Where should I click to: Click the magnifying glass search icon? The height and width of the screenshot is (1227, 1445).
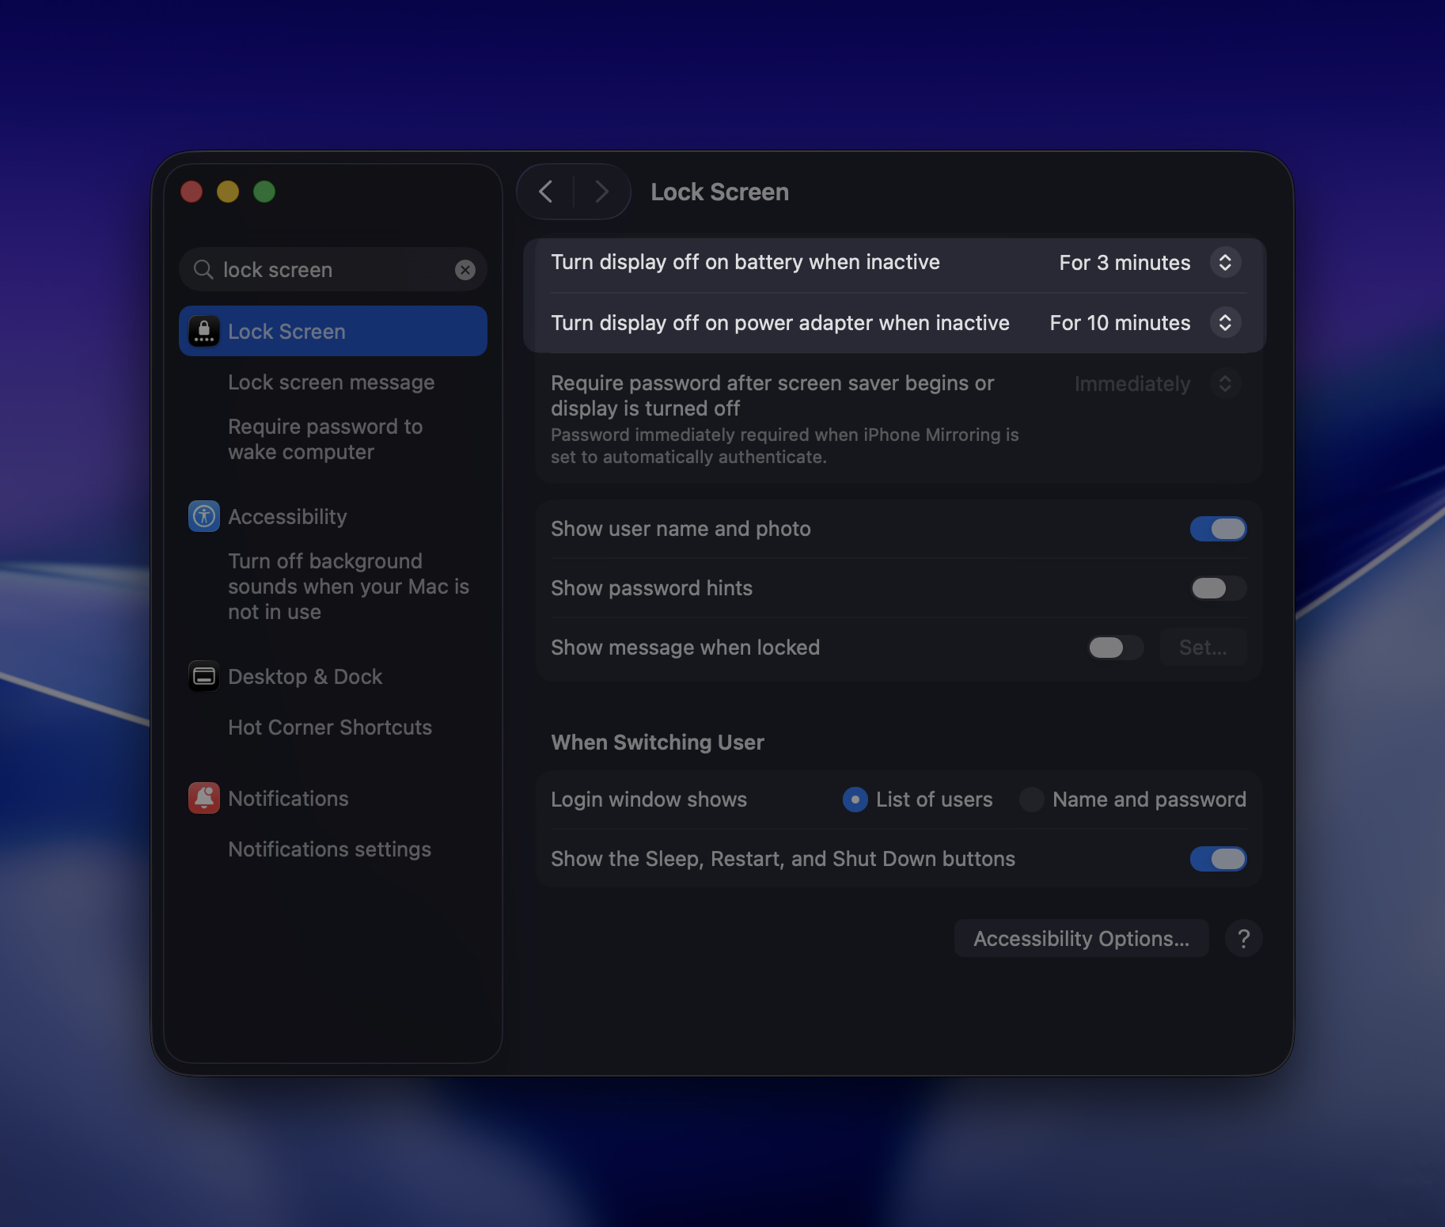203,270
